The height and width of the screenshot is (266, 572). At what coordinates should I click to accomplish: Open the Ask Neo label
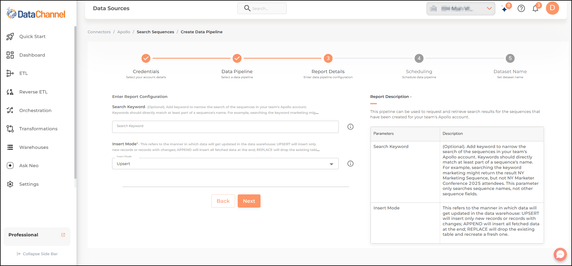coord(29,166)
